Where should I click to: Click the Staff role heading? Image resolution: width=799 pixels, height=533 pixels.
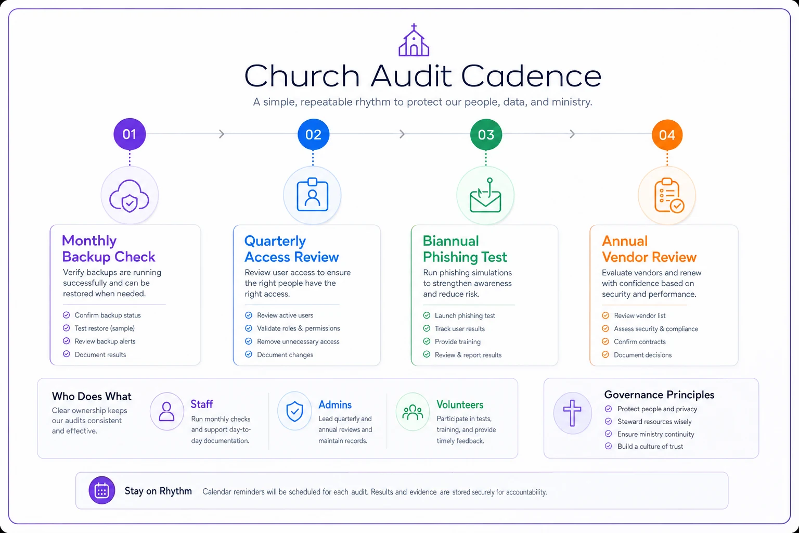(x=202, y=404)
